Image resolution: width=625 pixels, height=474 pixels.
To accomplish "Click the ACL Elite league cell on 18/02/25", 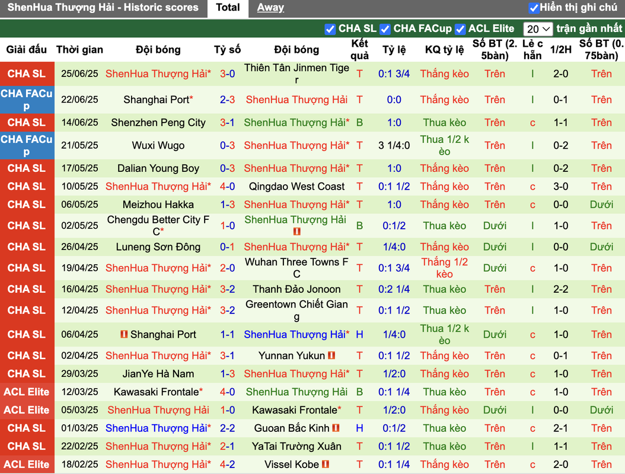I will (27, 464).
